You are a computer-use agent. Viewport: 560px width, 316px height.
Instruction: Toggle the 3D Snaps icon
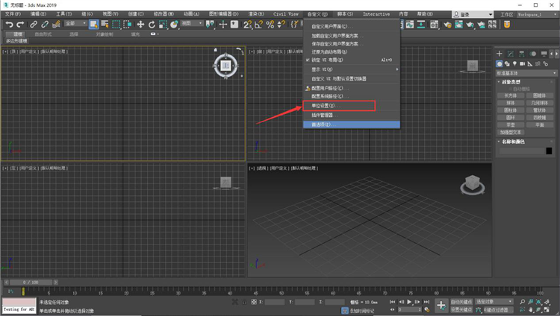(x=247, y=25)
